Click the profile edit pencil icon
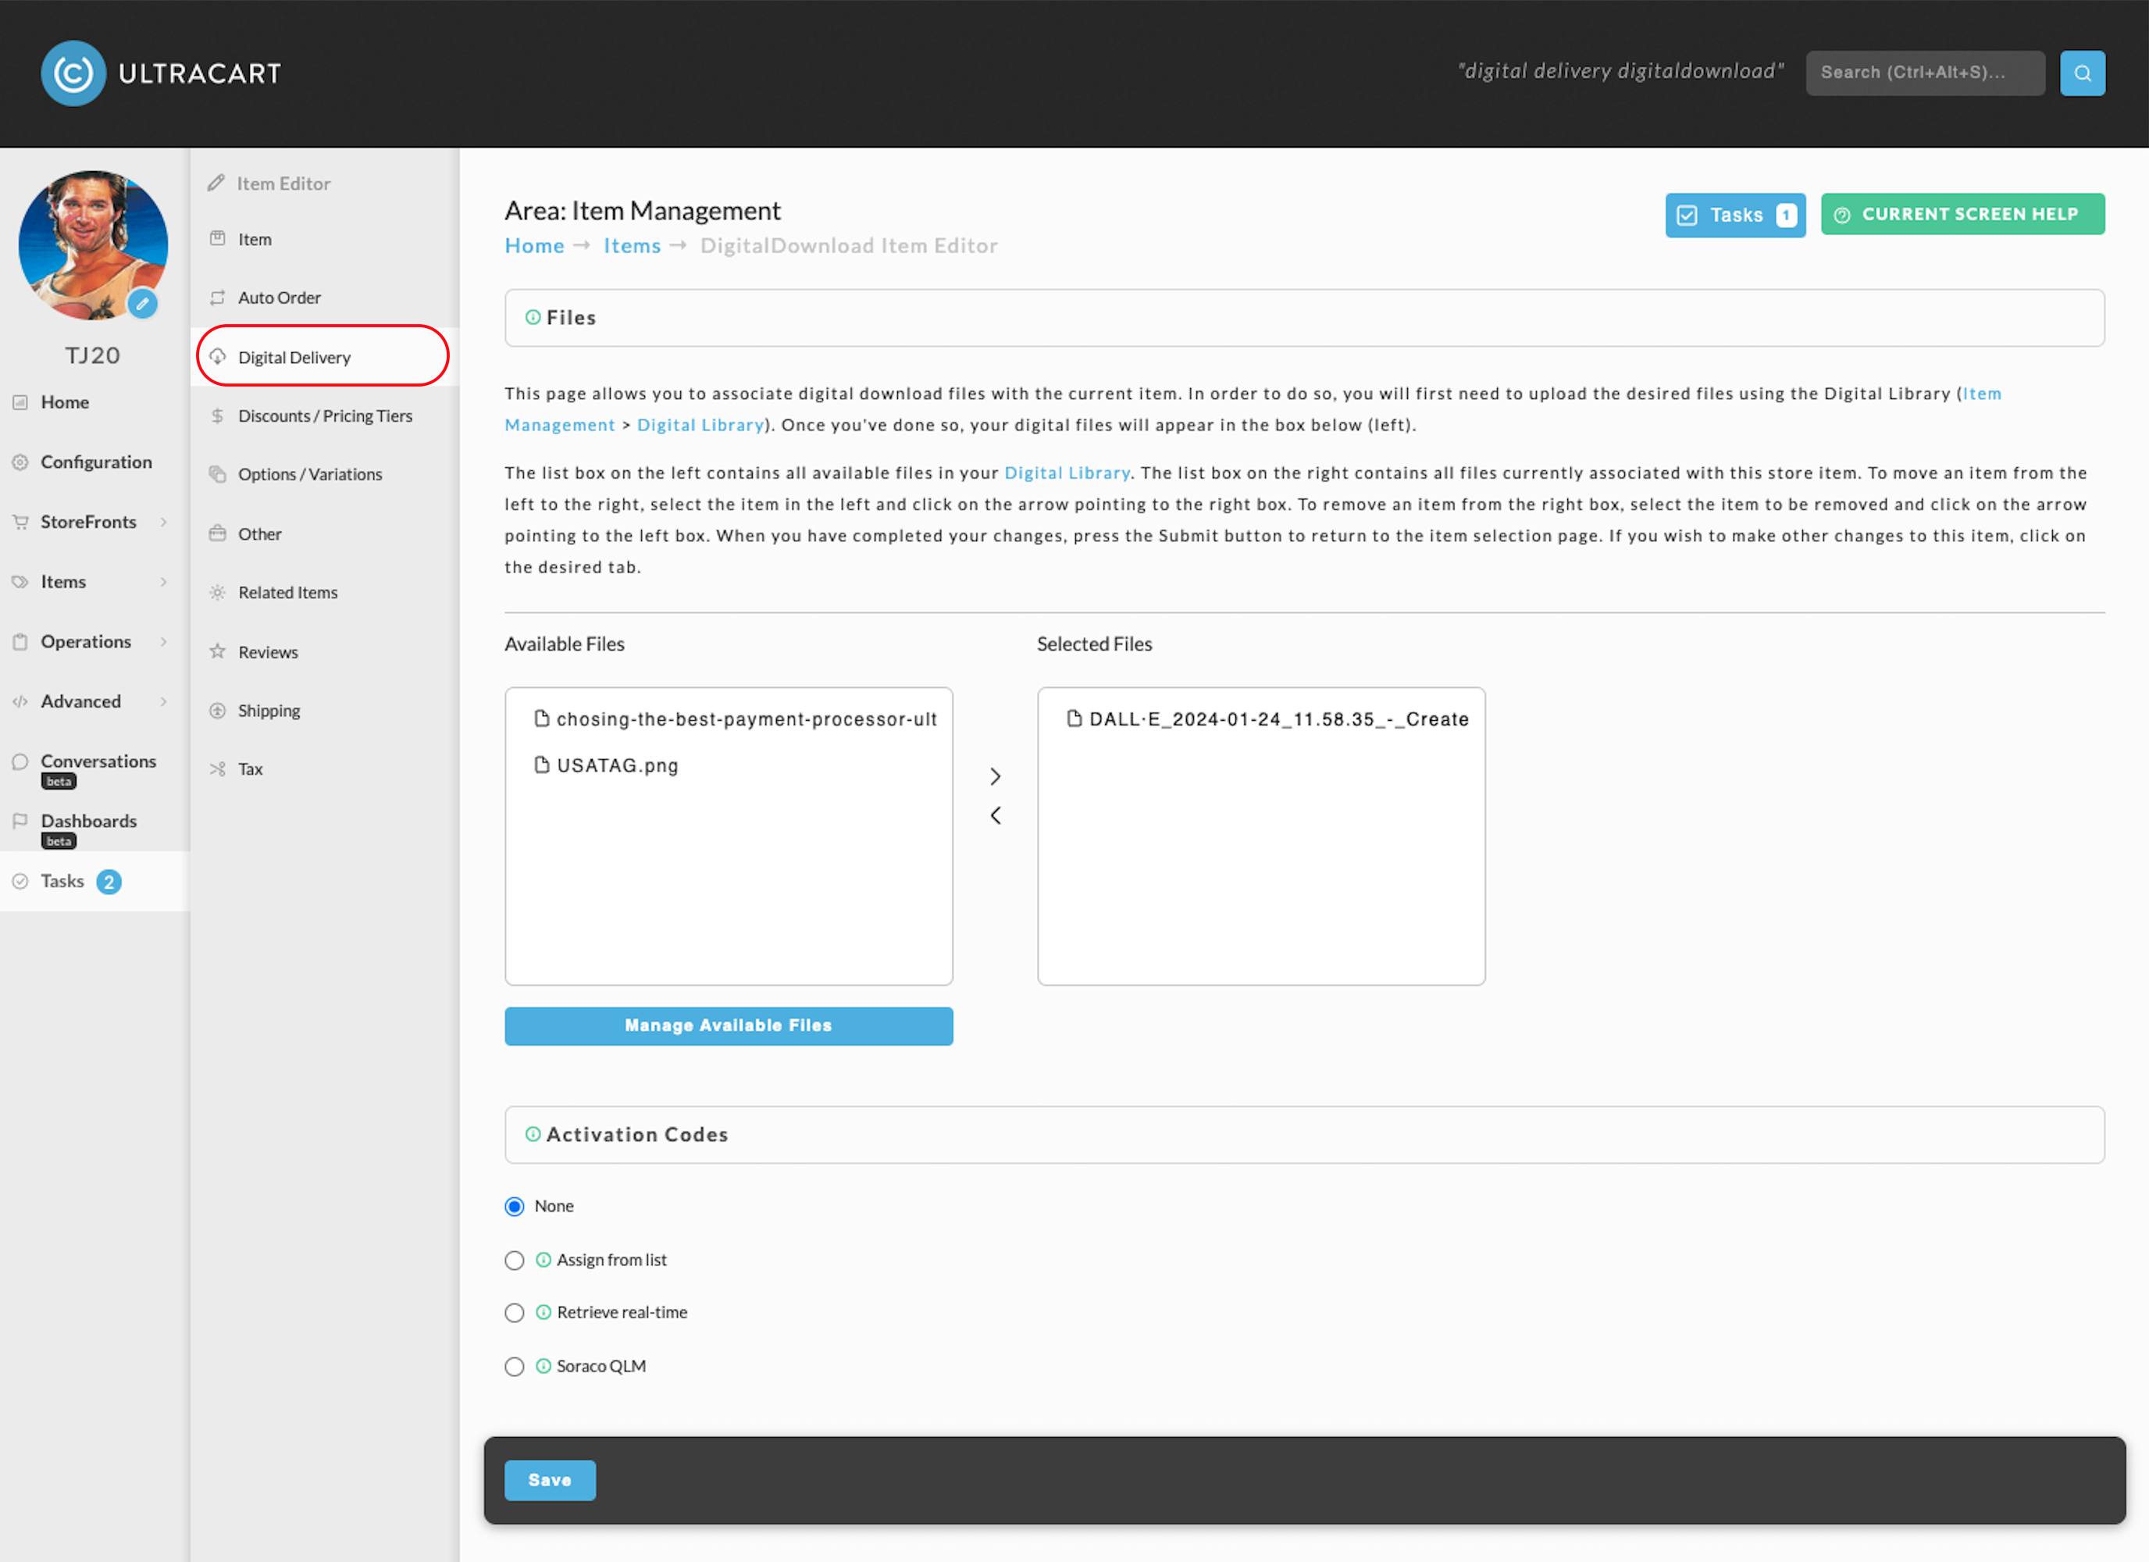This screenshot has width=2149, height=1562. click(x=143, y=305)
